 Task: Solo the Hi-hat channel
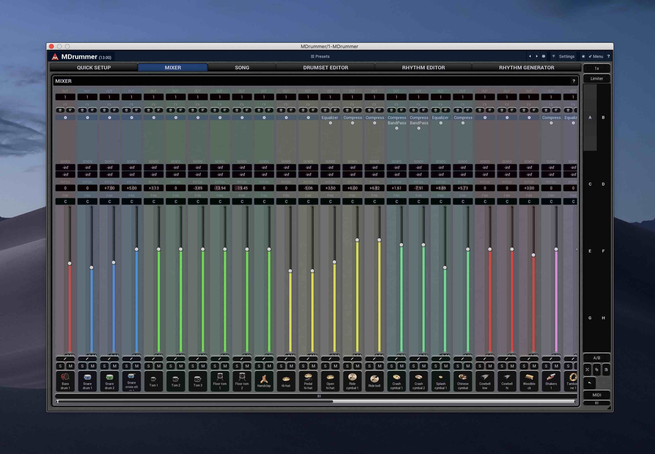pyautogui.click(x=281, y=366)
